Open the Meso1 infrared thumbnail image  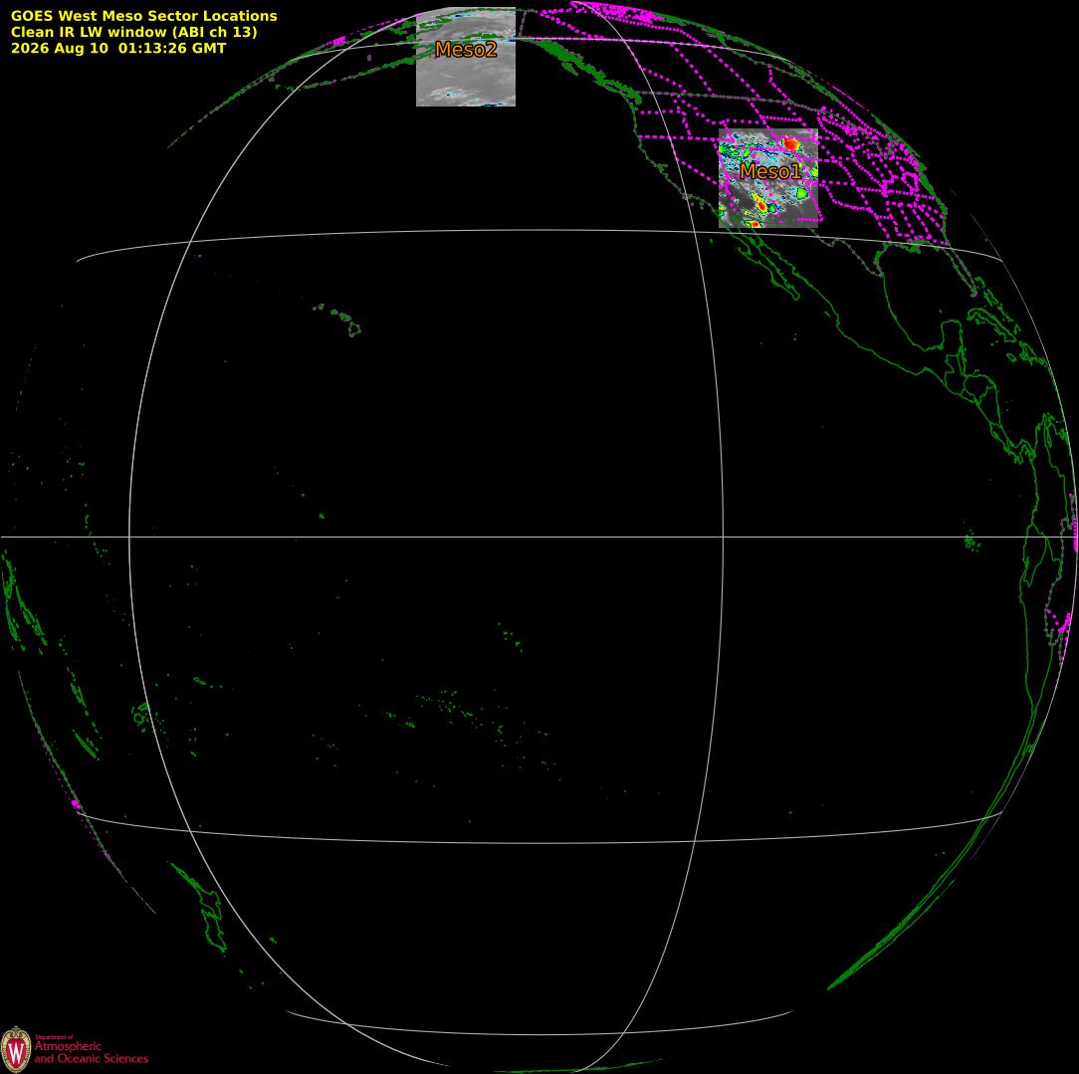click(x=768, y=178)
